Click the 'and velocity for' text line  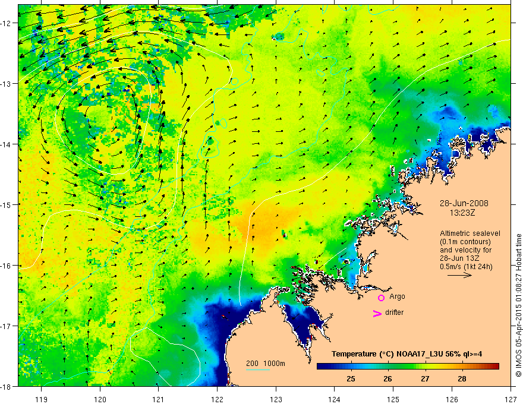tap(465, 250)
